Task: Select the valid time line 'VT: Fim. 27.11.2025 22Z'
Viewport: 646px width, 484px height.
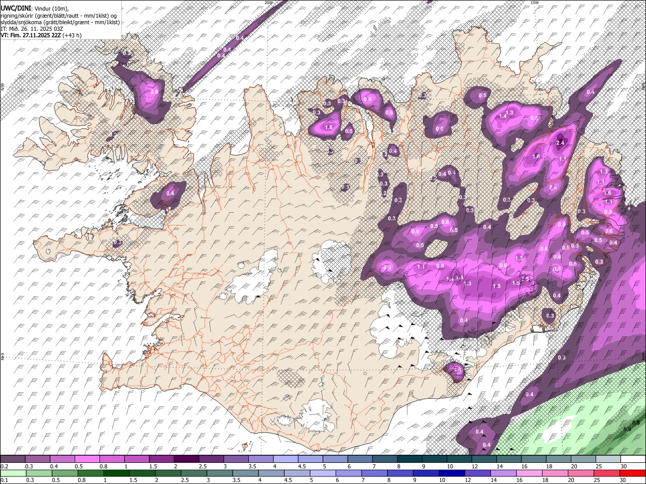Action: click(30, 35)
